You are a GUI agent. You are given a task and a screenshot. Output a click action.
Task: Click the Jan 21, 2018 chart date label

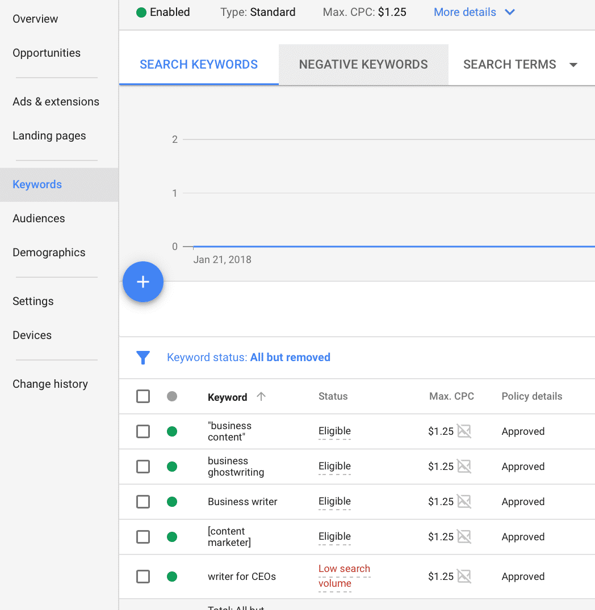click(222, 260)
